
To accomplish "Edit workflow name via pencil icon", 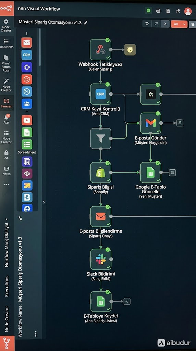I will click(x=85, y=23).
